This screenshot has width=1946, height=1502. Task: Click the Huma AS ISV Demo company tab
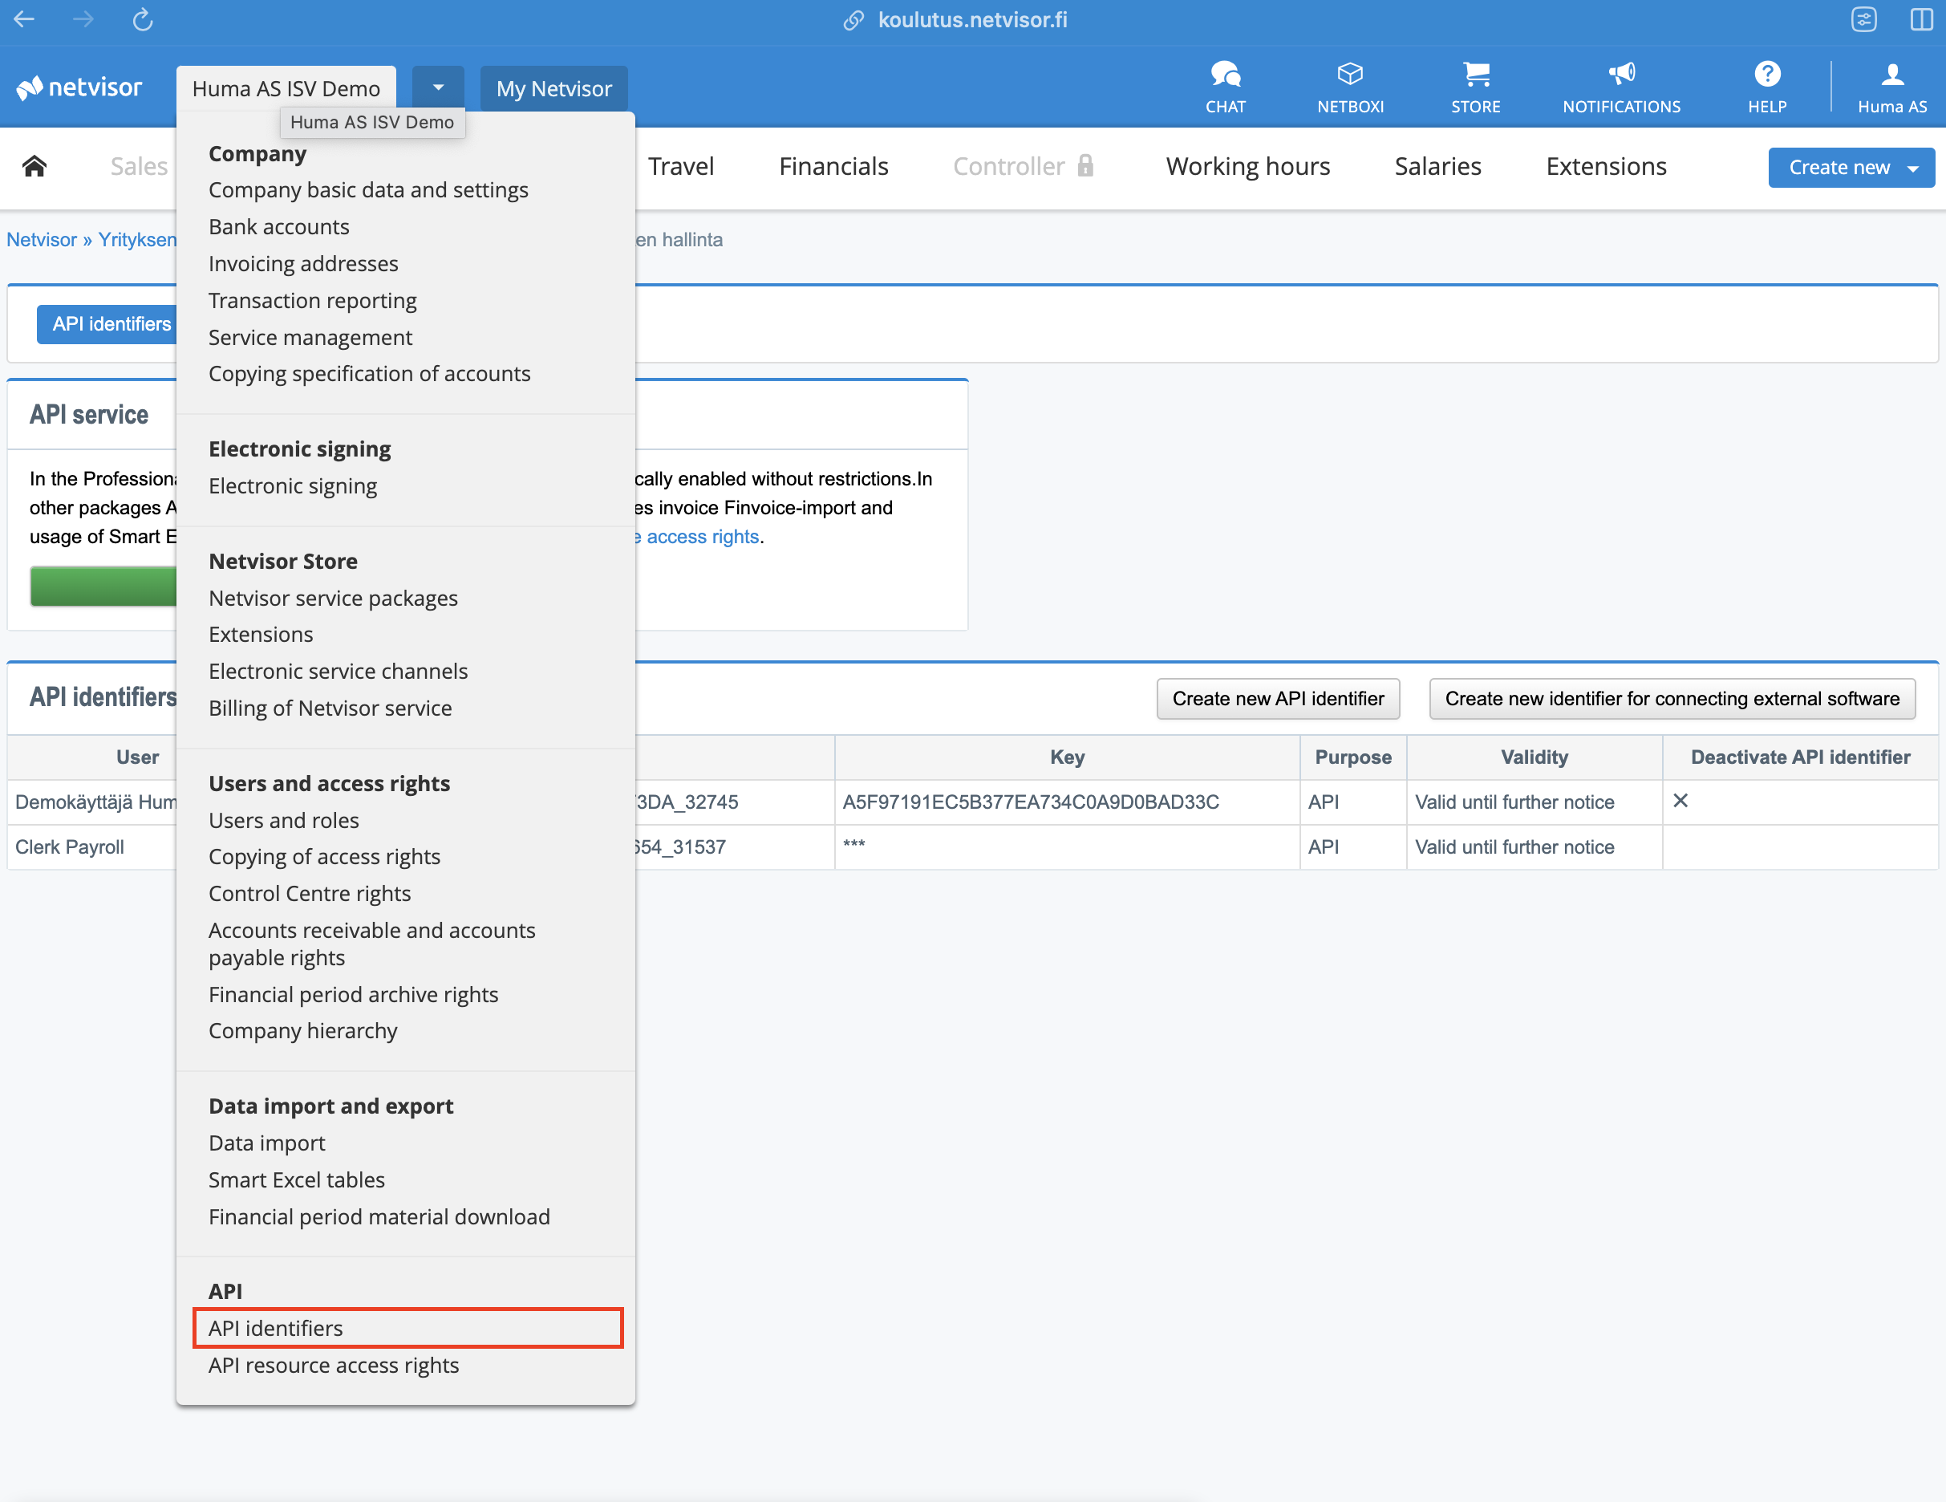point(286,88)
